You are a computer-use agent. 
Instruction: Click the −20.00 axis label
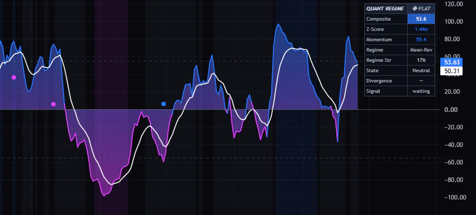(x=454, y=127)
